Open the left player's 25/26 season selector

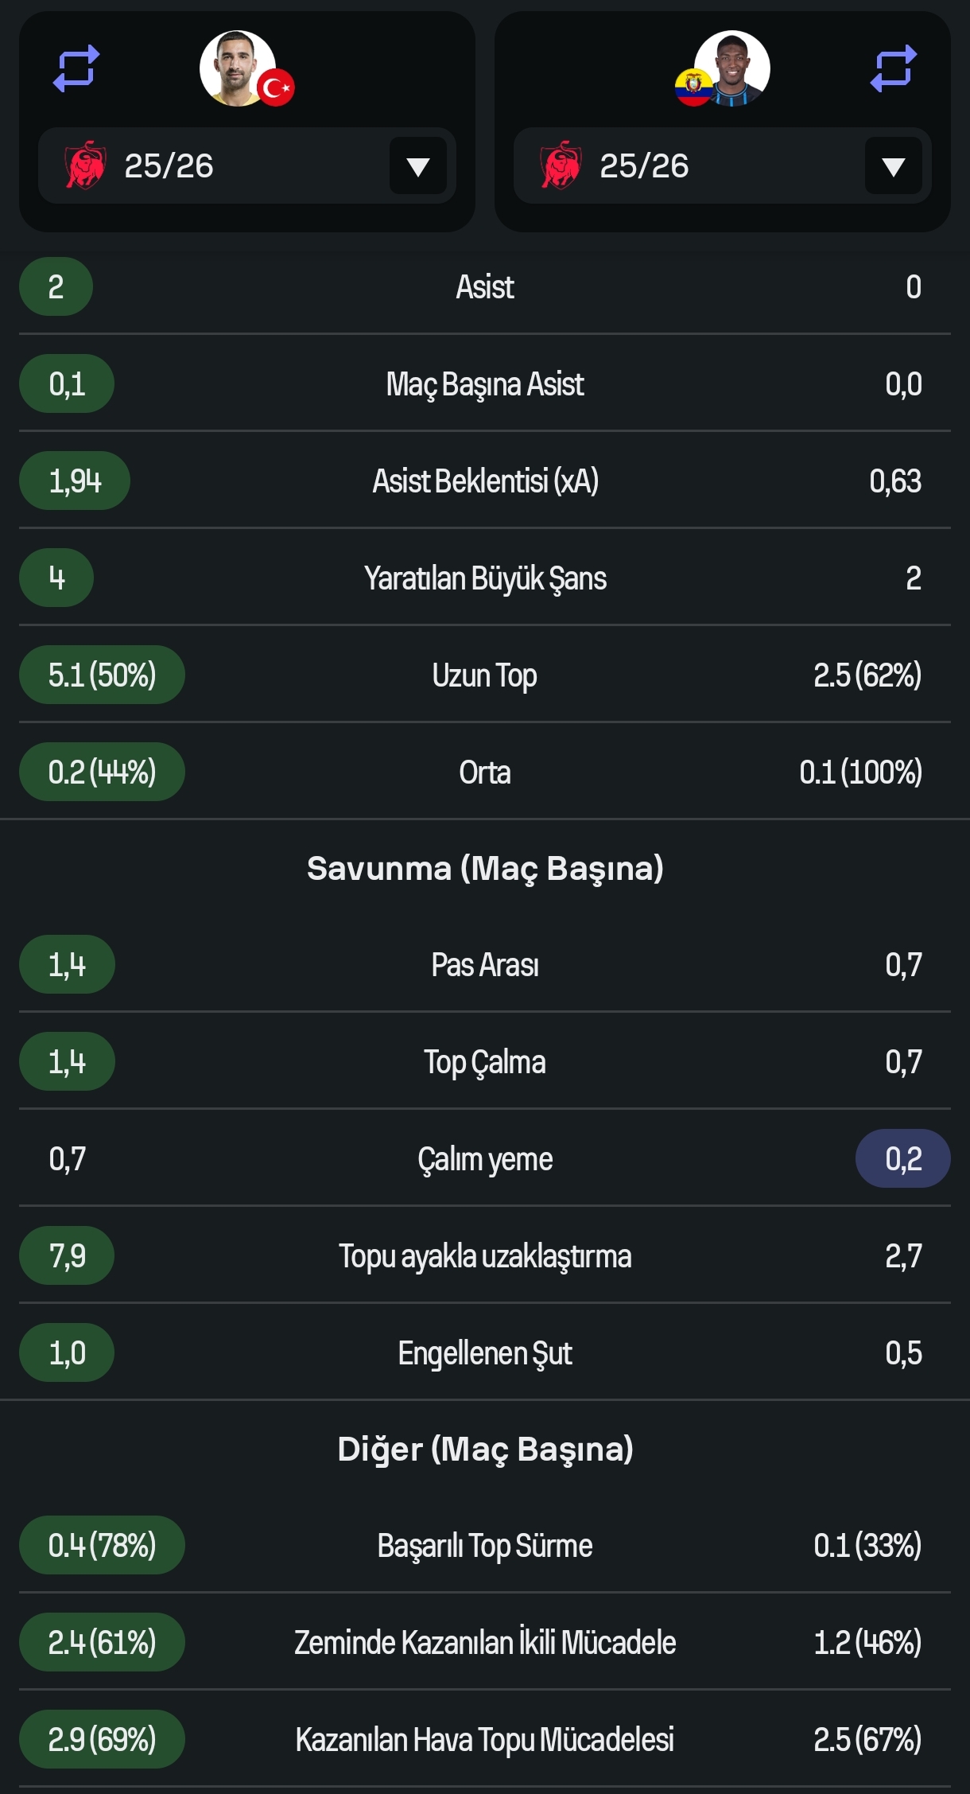point(247,165)
